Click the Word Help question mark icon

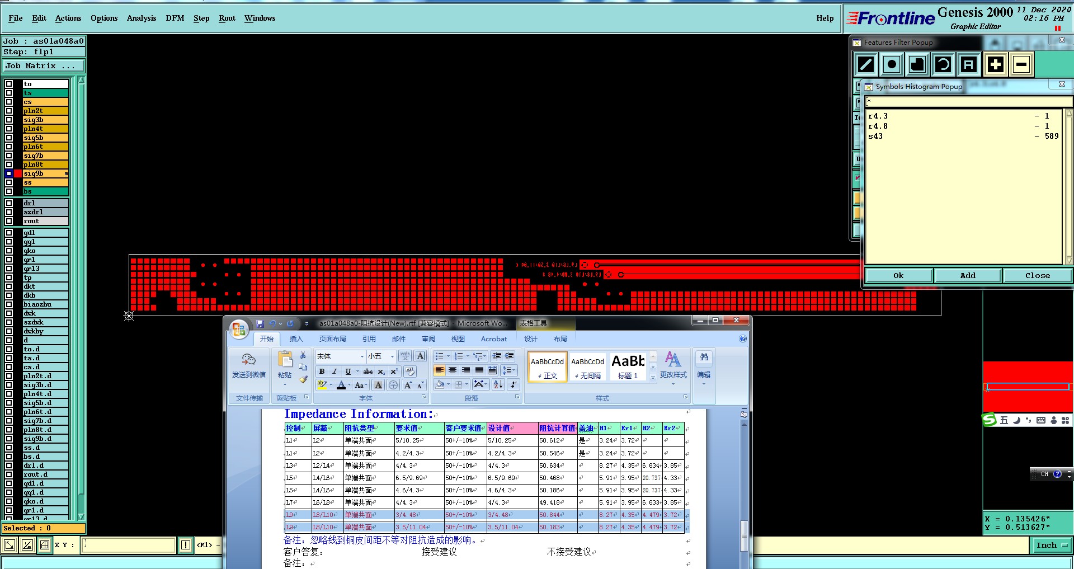pos(743,338)
